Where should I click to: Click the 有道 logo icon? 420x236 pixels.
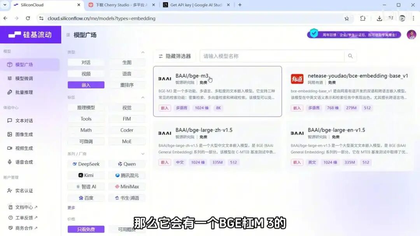click(297, 79)
